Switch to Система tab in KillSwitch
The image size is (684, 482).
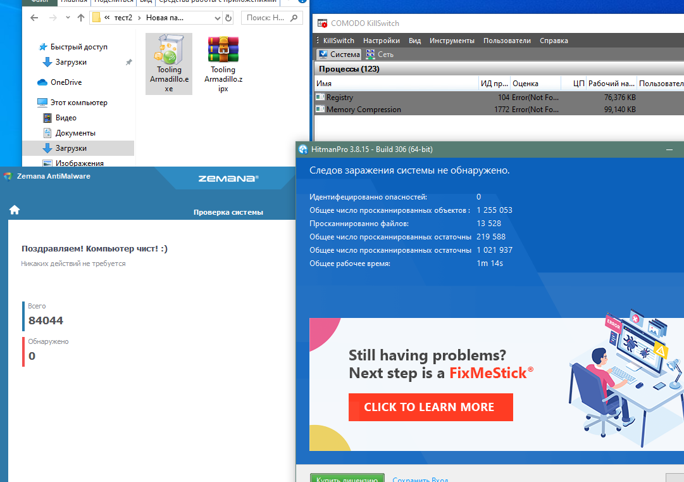[x=339, y=54]
